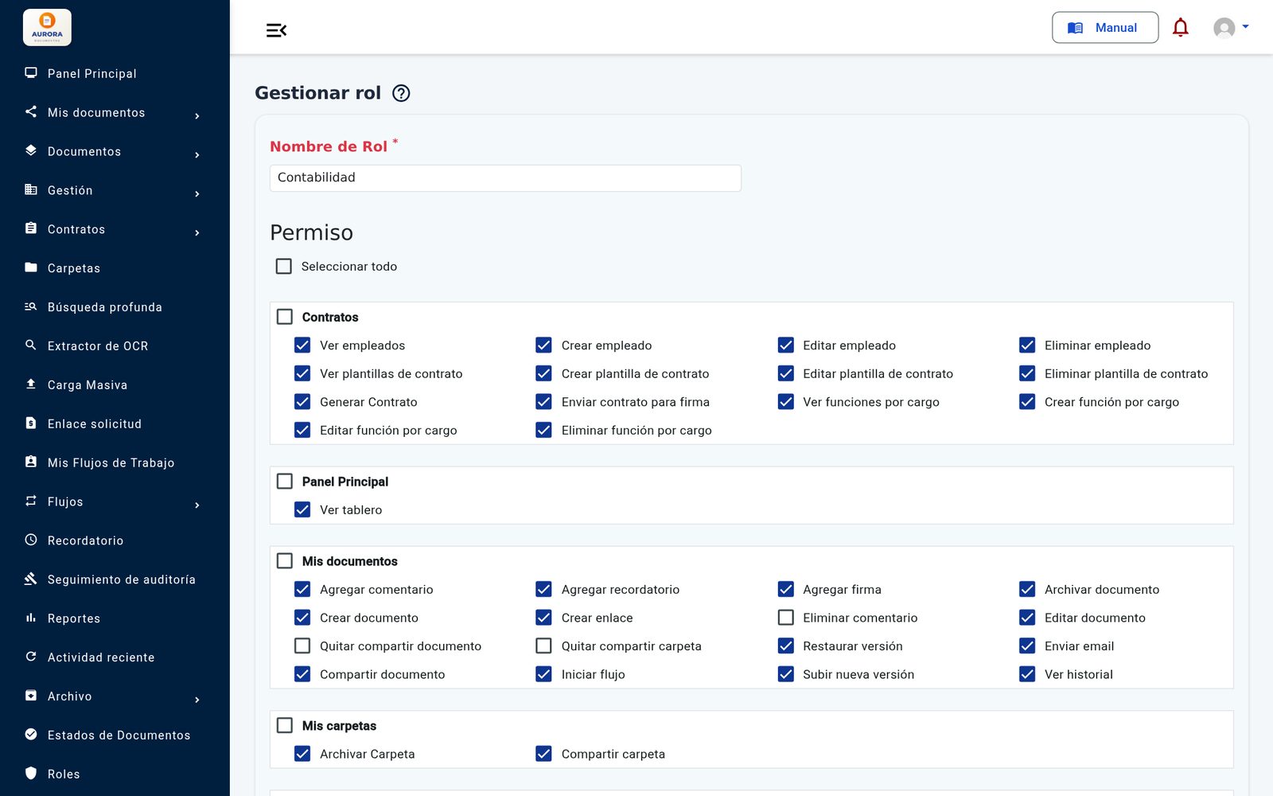This screenshot has height=796, width=1273.
Task: Expand Gestión submenu arrow
Action: [x=197, y=193]
